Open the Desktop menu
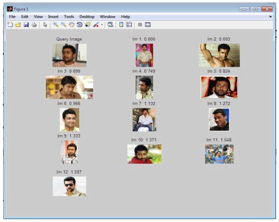Viewport: 279px width, 222px height. [87, 16]
